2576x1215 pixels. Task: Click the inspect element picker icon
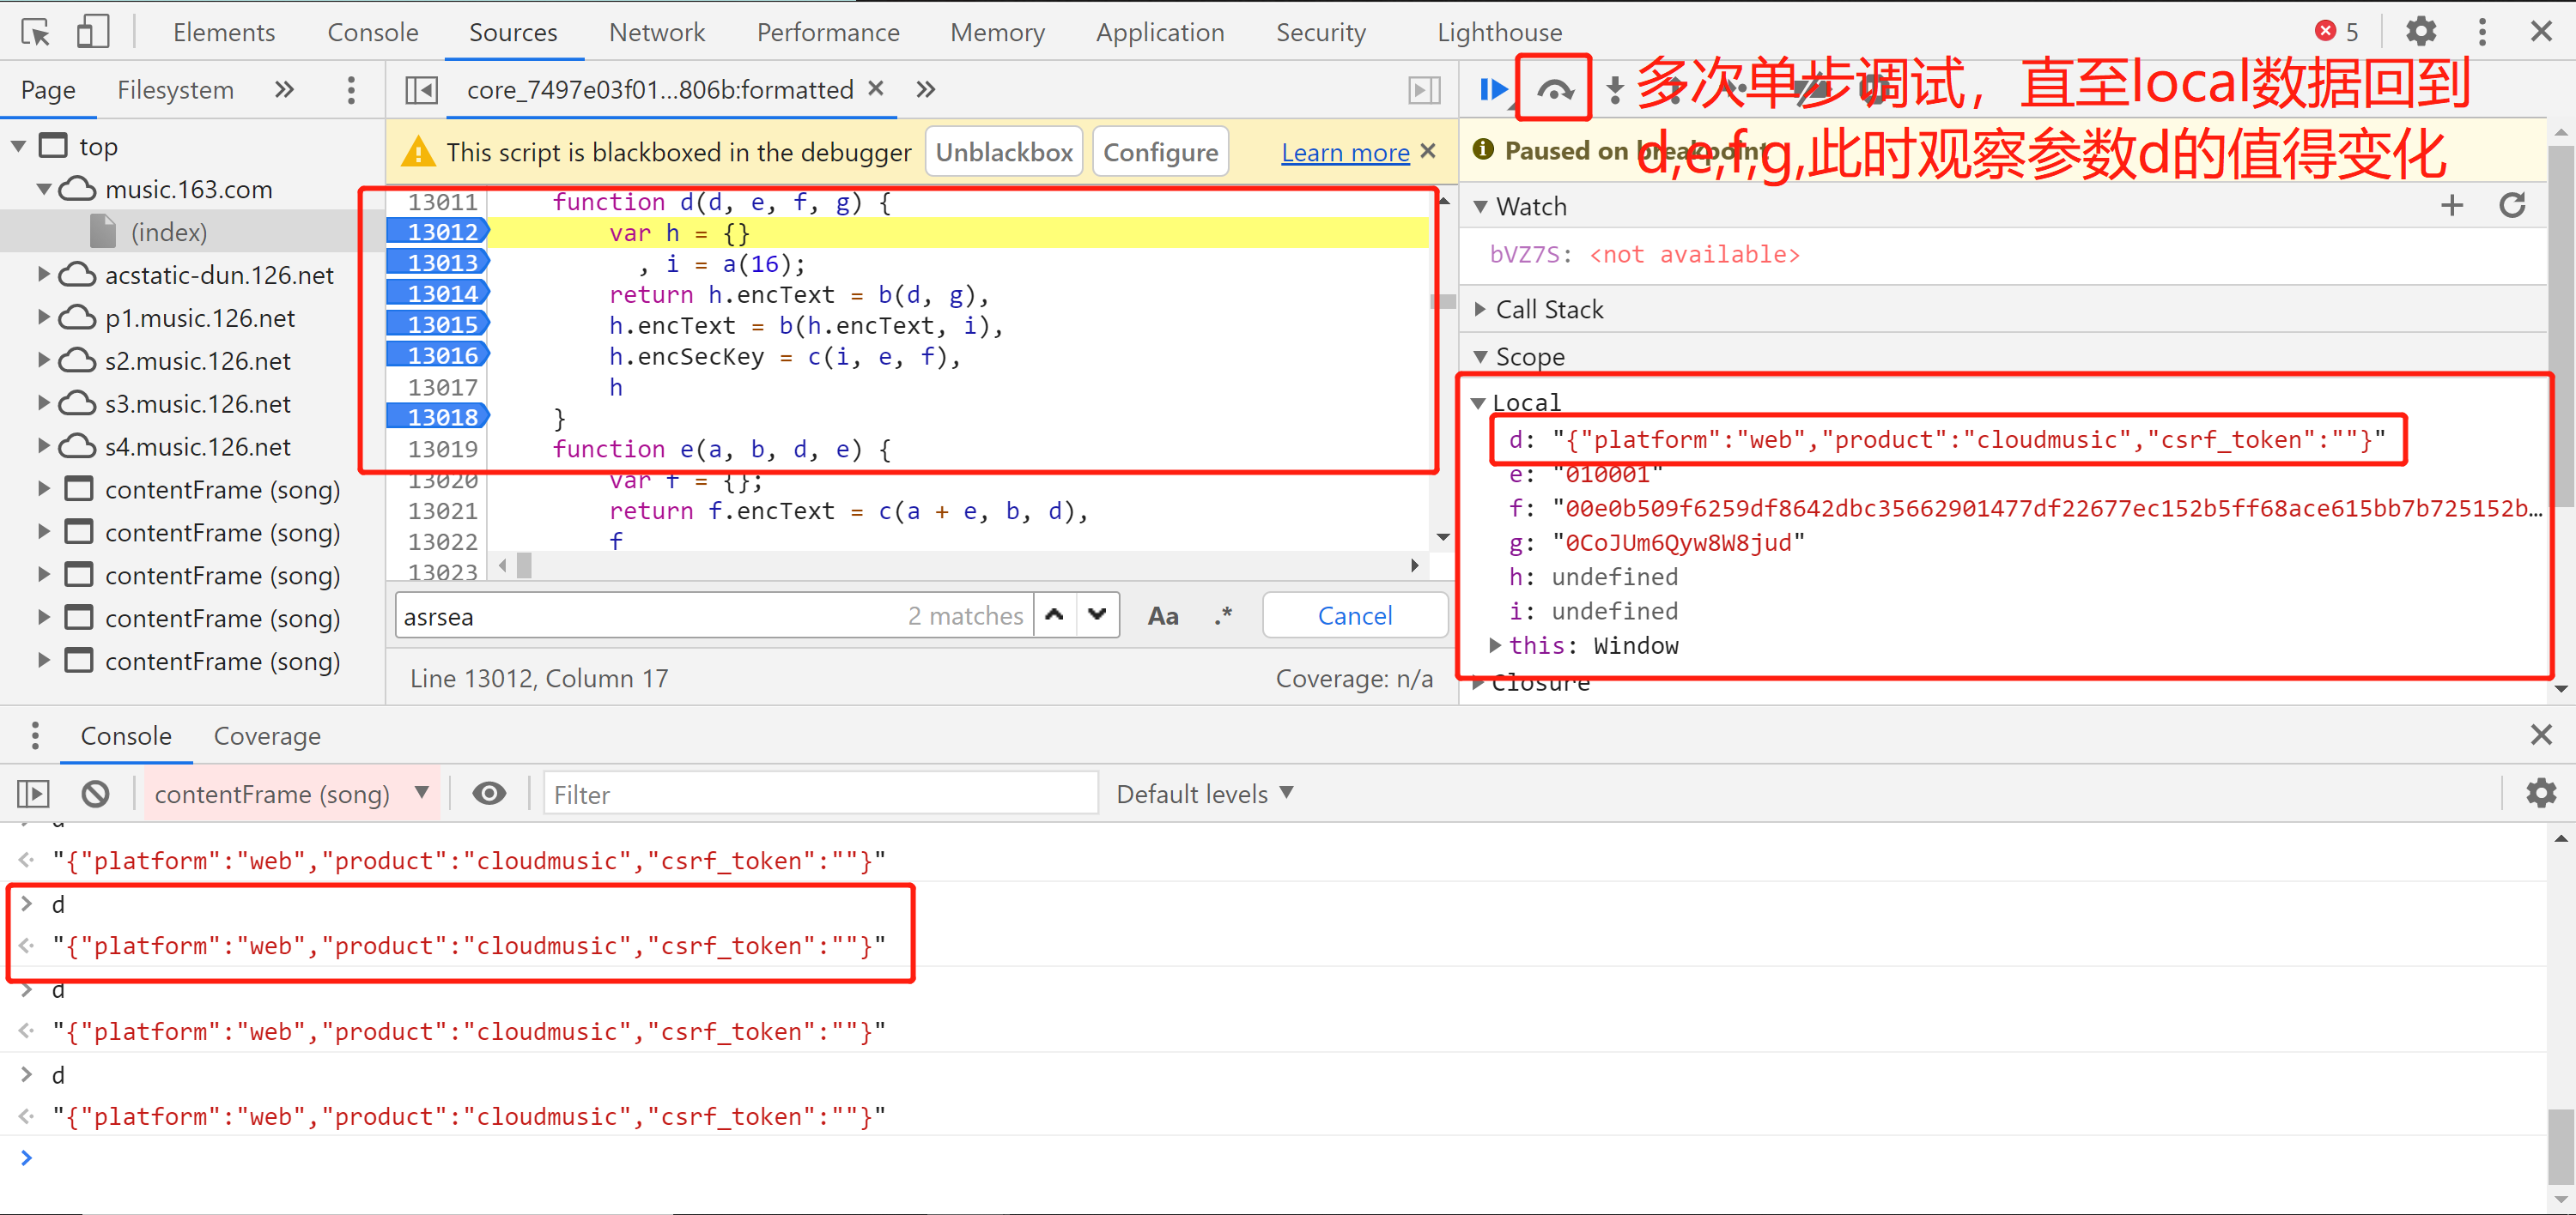[35, 32]
